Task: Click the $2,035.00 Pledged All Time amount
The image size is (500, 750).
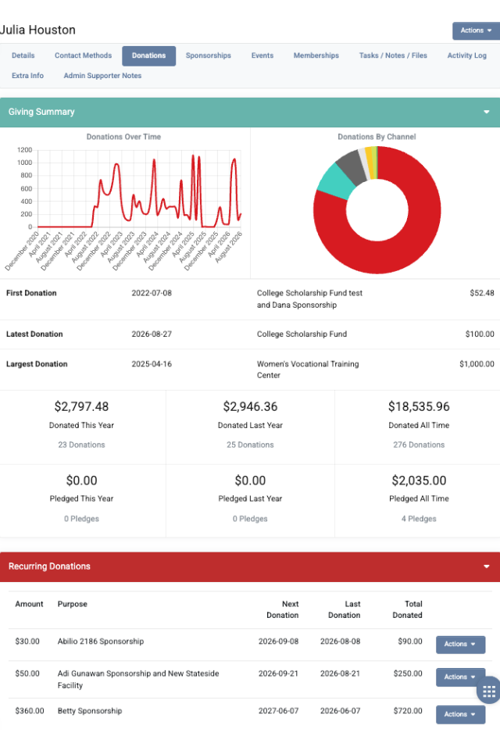Action: [419, 480]
